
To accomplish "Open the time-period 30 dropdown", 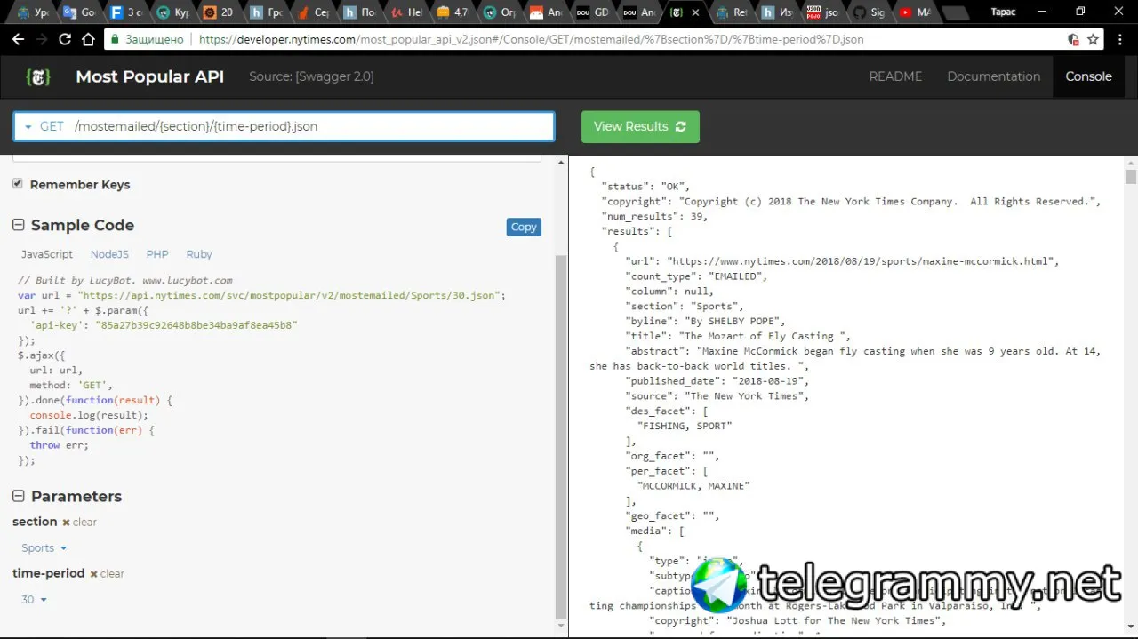I will (x=34, y=600).
